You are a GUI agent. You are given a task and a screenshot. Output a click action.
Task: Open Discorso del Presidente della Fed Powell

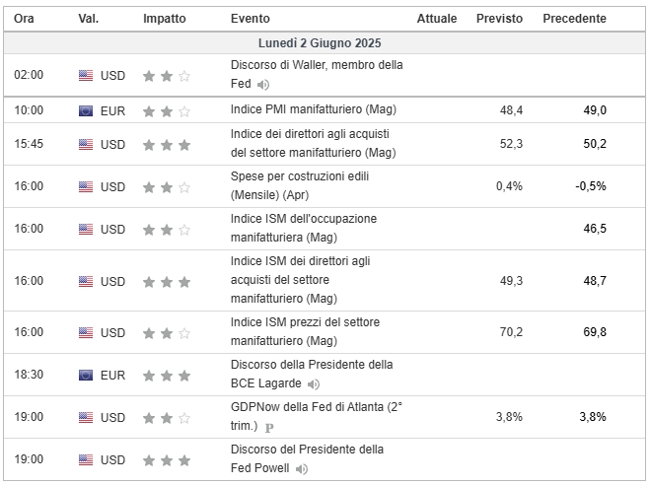point(307,458)
